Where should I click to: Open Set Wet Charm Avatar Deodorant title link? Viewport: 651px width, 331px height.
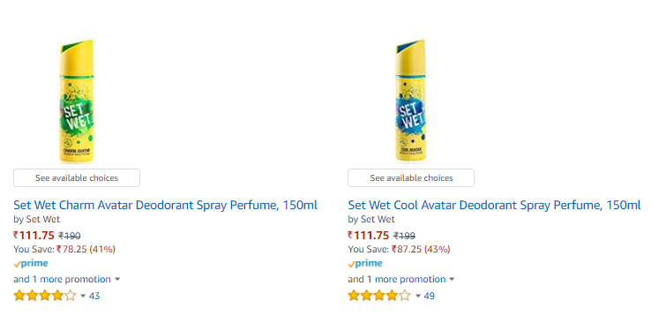[165, 205]
